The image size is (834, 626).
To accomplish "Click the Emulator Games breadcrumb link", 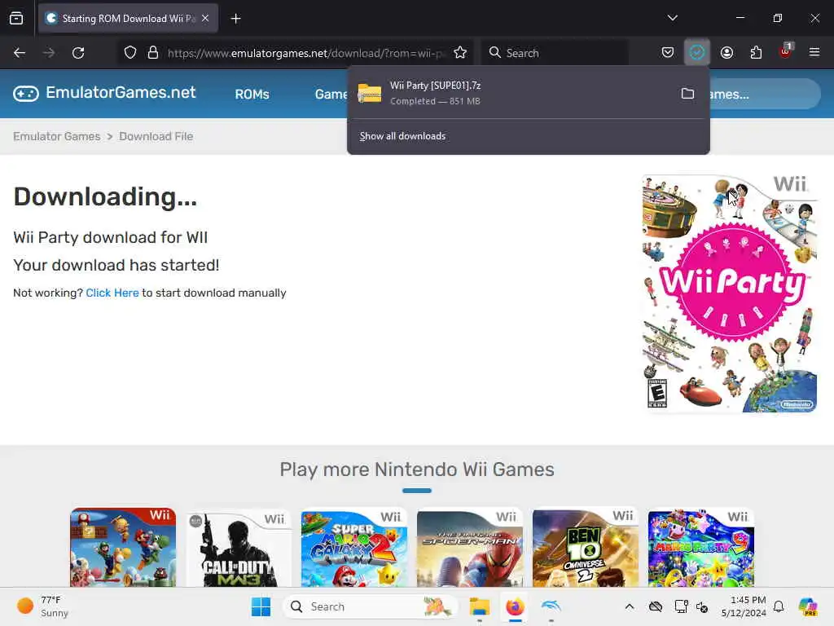I will point(56,136).
